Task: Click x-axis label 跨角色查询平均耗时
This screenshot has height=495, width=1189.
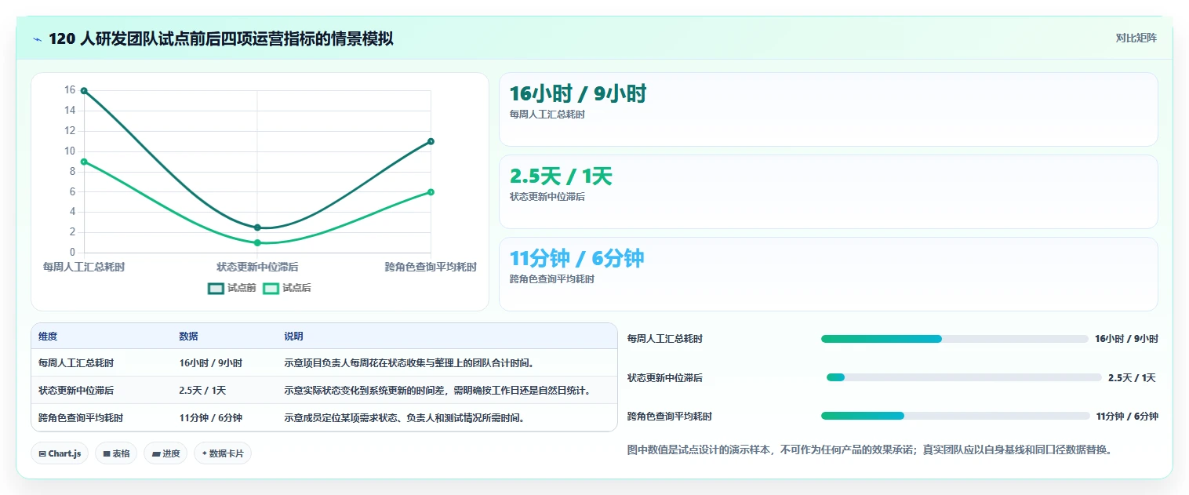Action: [x=431, y=268]
